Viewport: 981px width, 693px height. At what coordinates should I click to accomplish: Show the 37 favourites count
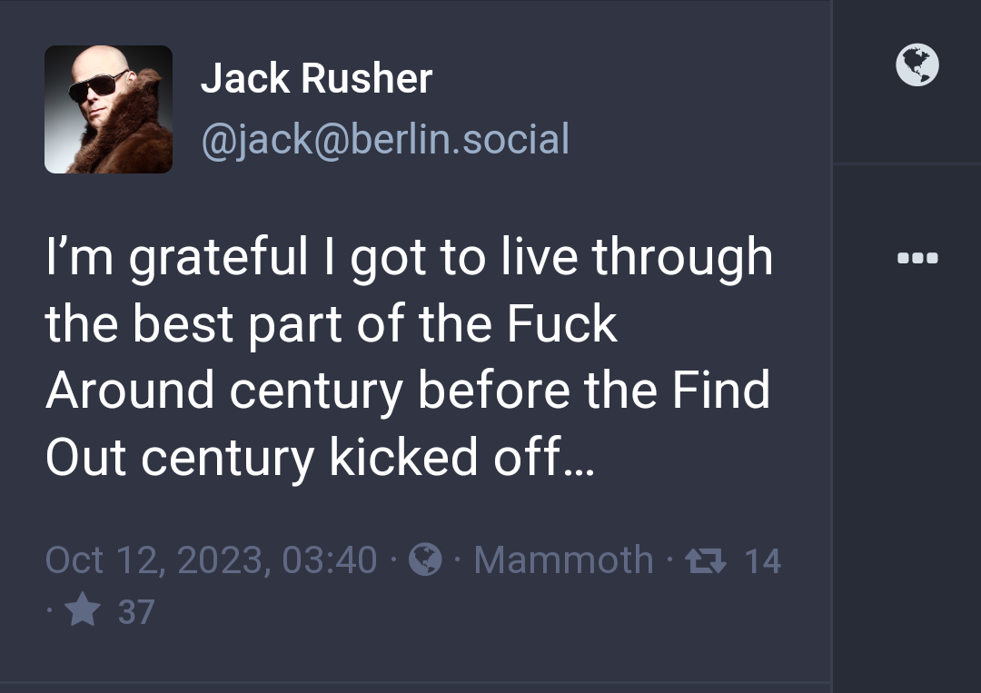[x=136, y=612]
